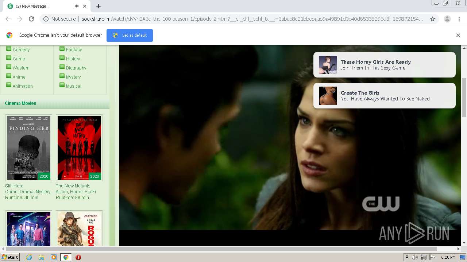Reload the current page

pos(31,19)
